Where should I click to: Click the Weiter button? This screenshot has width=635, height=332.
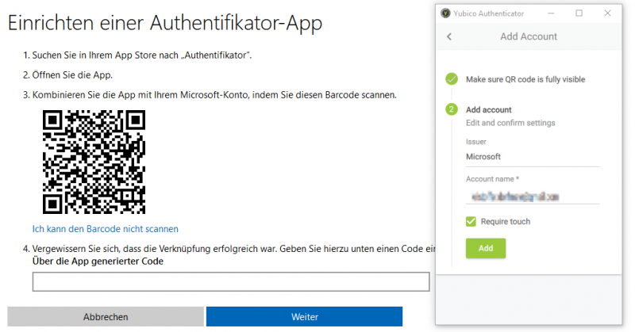point(304,317)
